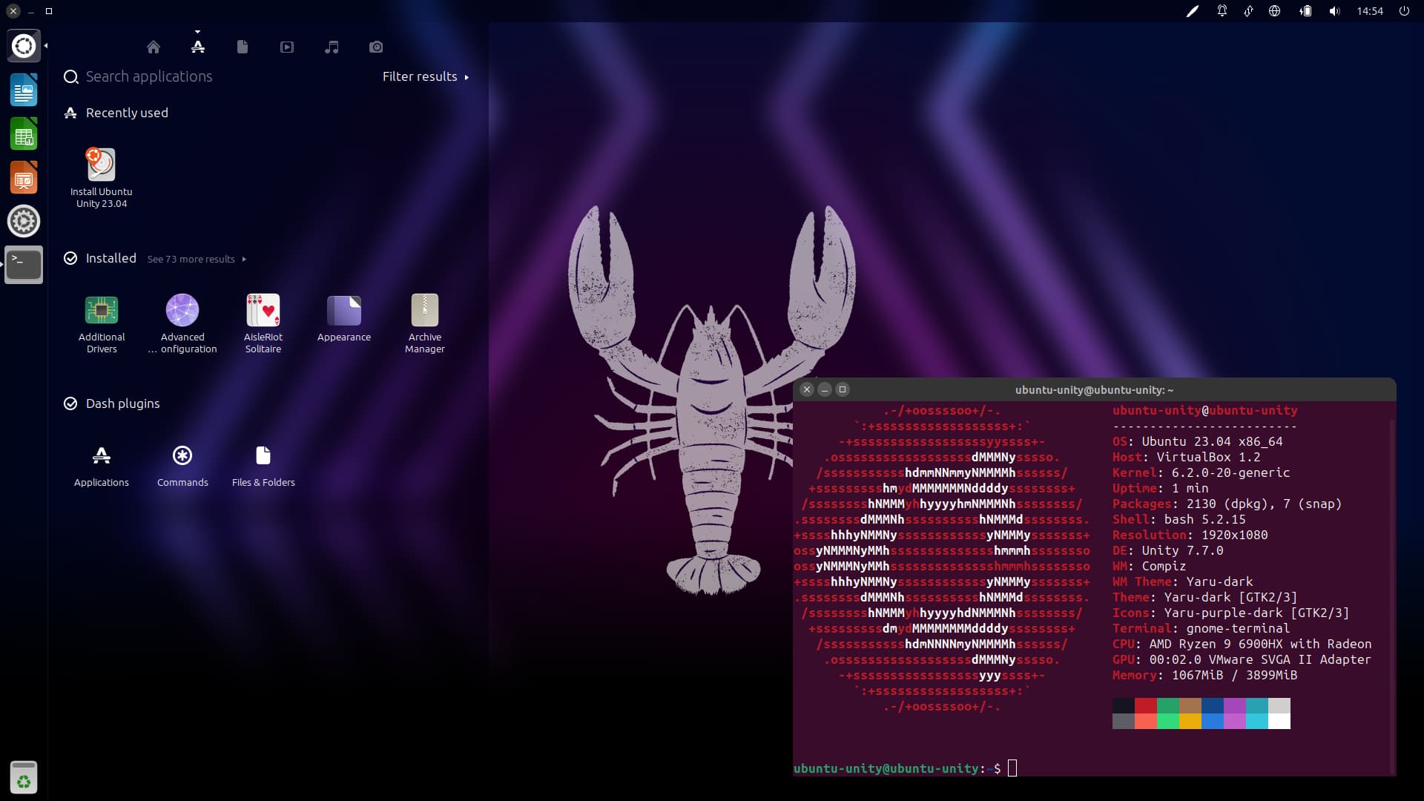Open the Terminal from the launcher
Screen dimensions: 1424x801
24,264
